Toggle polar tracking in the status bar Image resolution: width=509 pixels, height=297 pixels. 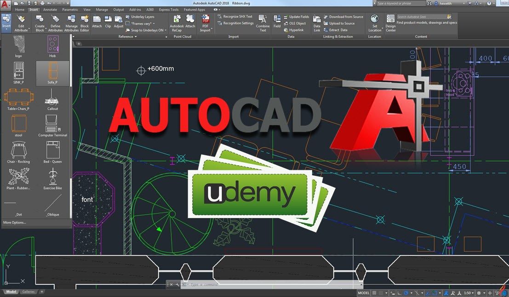[x=406, y=293]
